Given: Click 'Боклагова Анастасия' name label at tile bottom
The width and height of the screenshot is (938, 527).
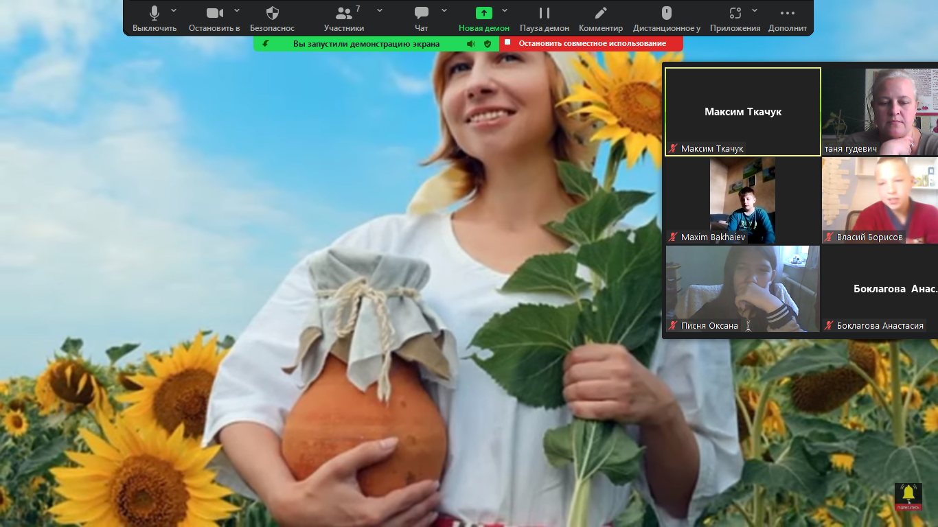Looking at the screenshot, I should click(880, 325).
